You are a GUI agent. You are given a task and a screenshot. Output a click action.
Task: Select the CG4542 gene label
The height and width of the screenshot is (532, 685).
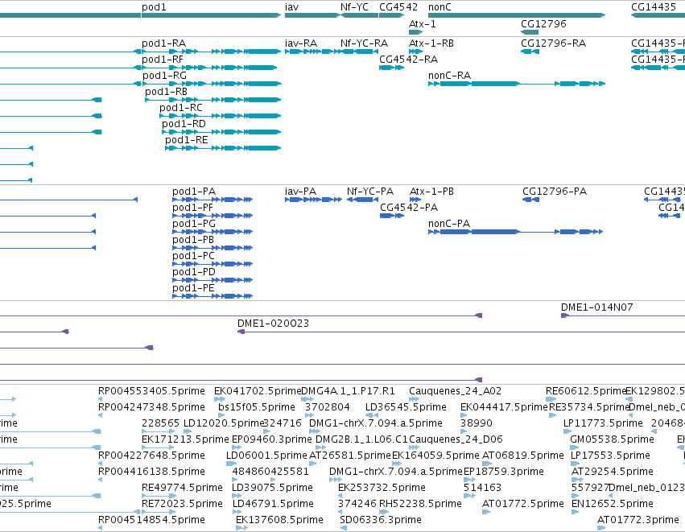point(398,7)
